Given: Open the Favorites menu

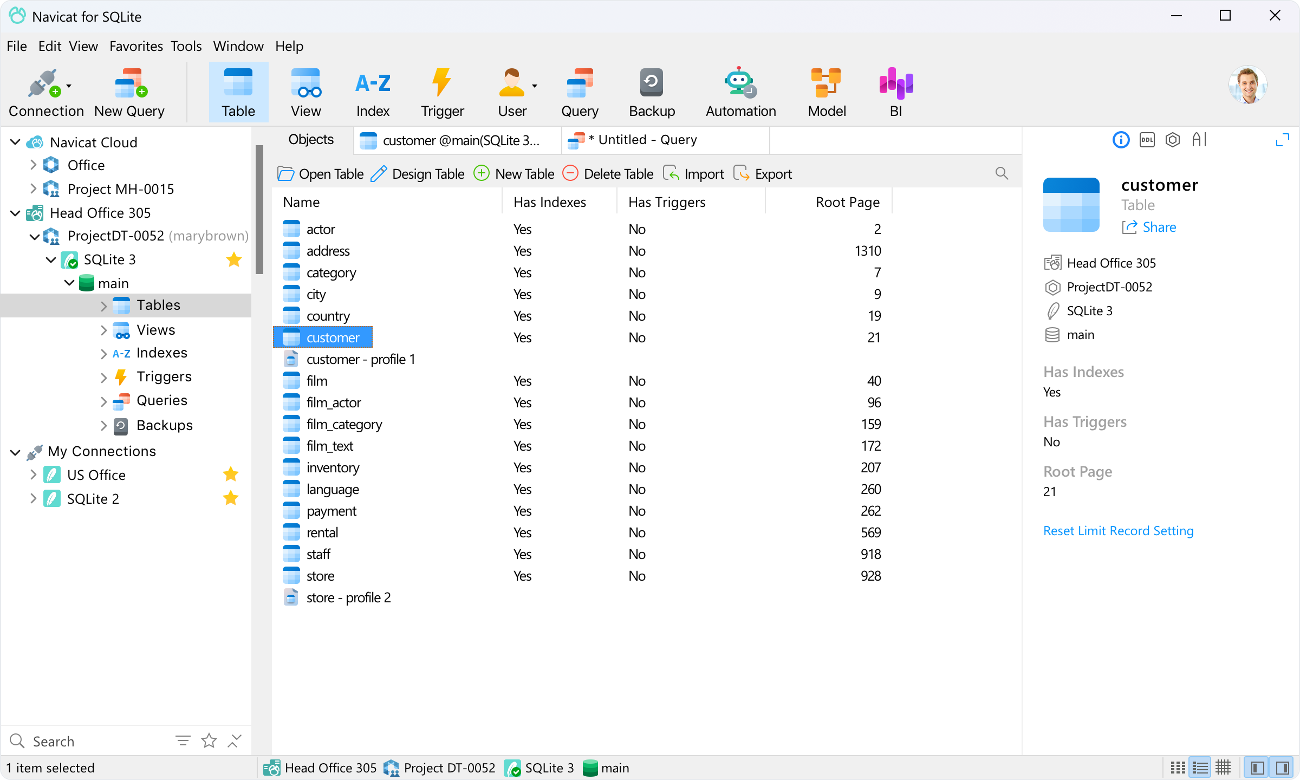Looking at the screenshot, I should pyautogui.click(x=136, y=46).
